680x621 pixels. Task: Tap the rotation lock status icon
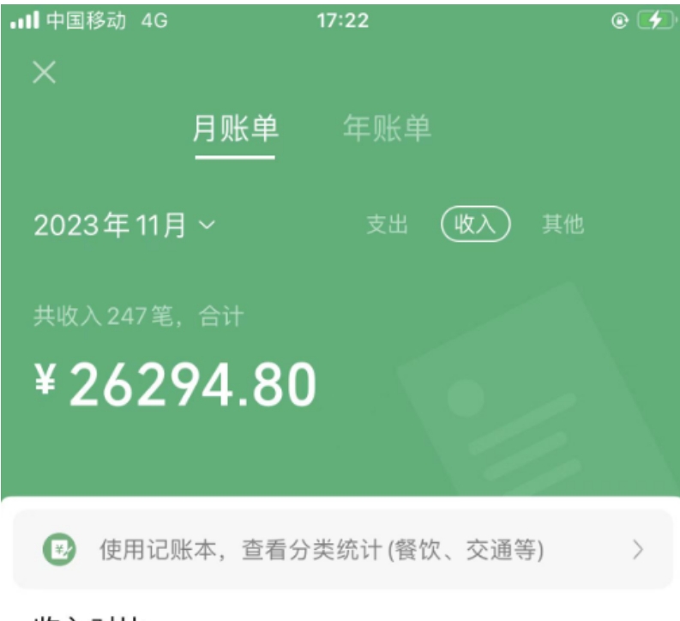tap(619, 21)
